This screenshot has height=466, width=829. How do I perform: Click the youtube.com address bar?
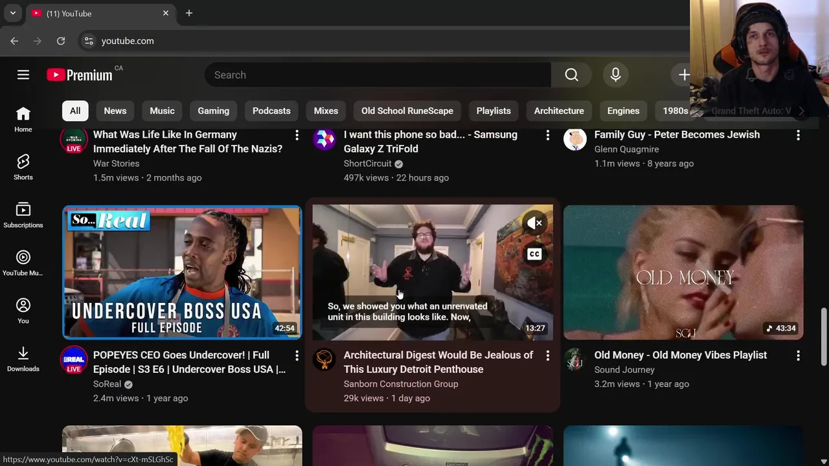point(128,41)
